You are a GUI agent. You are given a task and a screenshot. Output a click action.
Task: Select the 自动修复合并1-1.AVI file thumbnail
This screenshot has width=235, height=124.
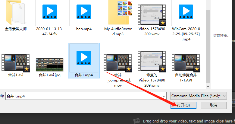[x=186, y=63]
